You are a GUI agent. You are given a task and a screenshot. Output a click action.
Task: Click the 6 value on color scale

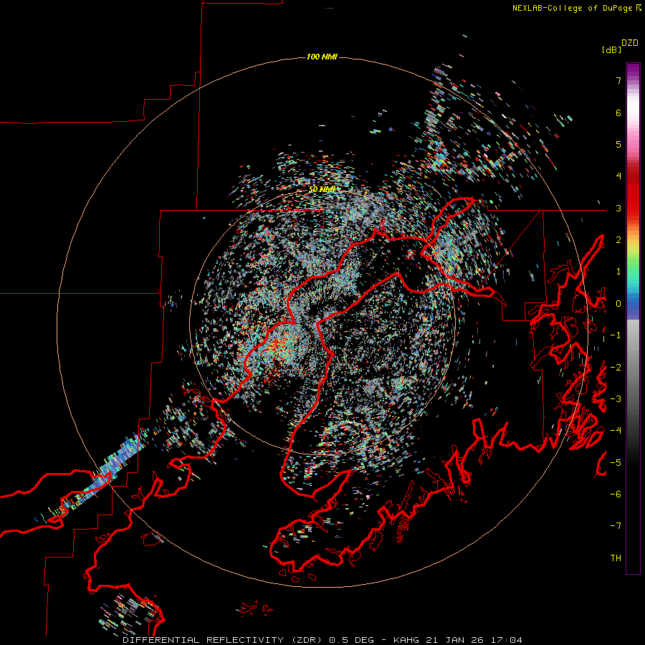pyautogui.click(x=618, y=113)
